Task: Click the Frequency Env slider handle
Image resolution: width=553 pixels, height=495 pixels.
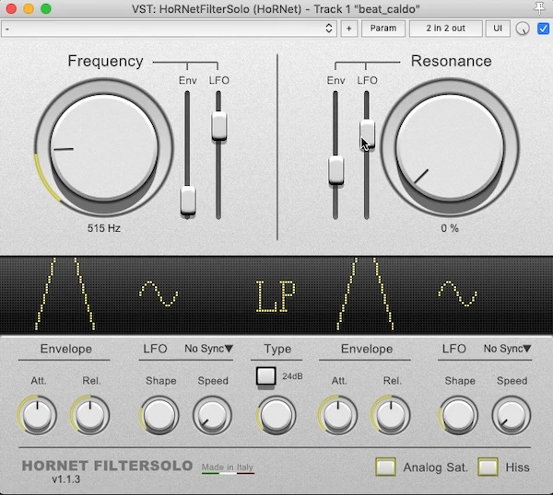Action: (188, 201)
